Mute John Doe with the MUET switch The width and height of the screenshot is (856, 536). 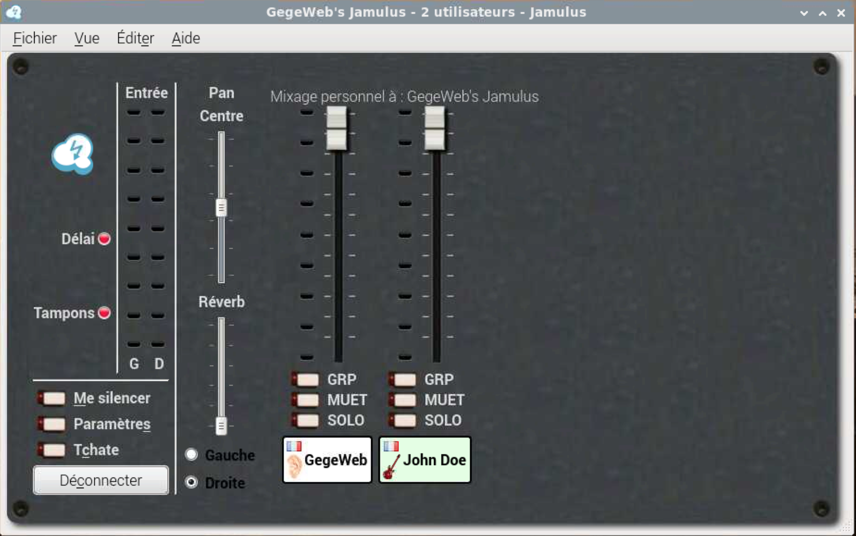404,400
